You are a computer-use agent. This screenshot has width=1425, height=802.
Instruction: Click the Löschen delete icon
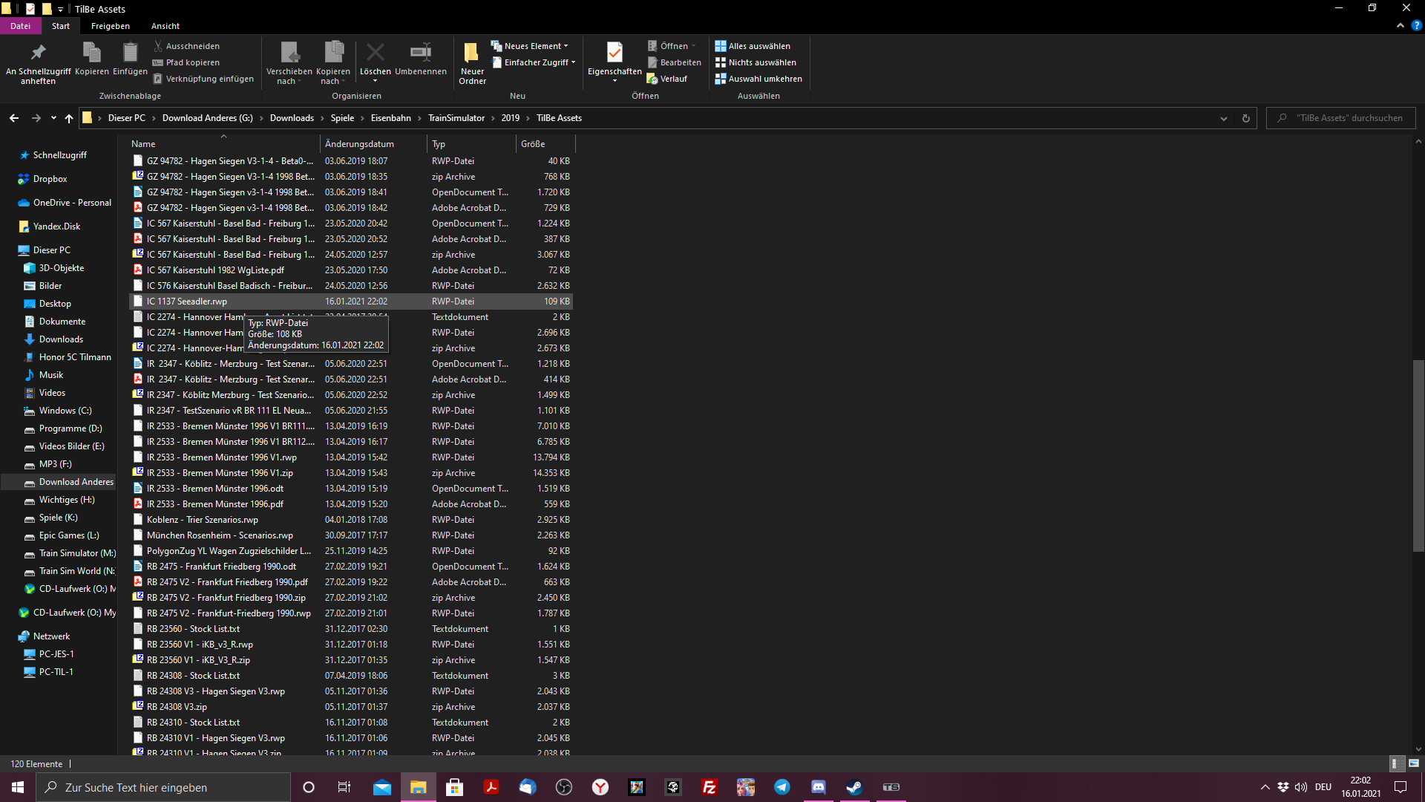pyautogui.click(x=375, y=53)
